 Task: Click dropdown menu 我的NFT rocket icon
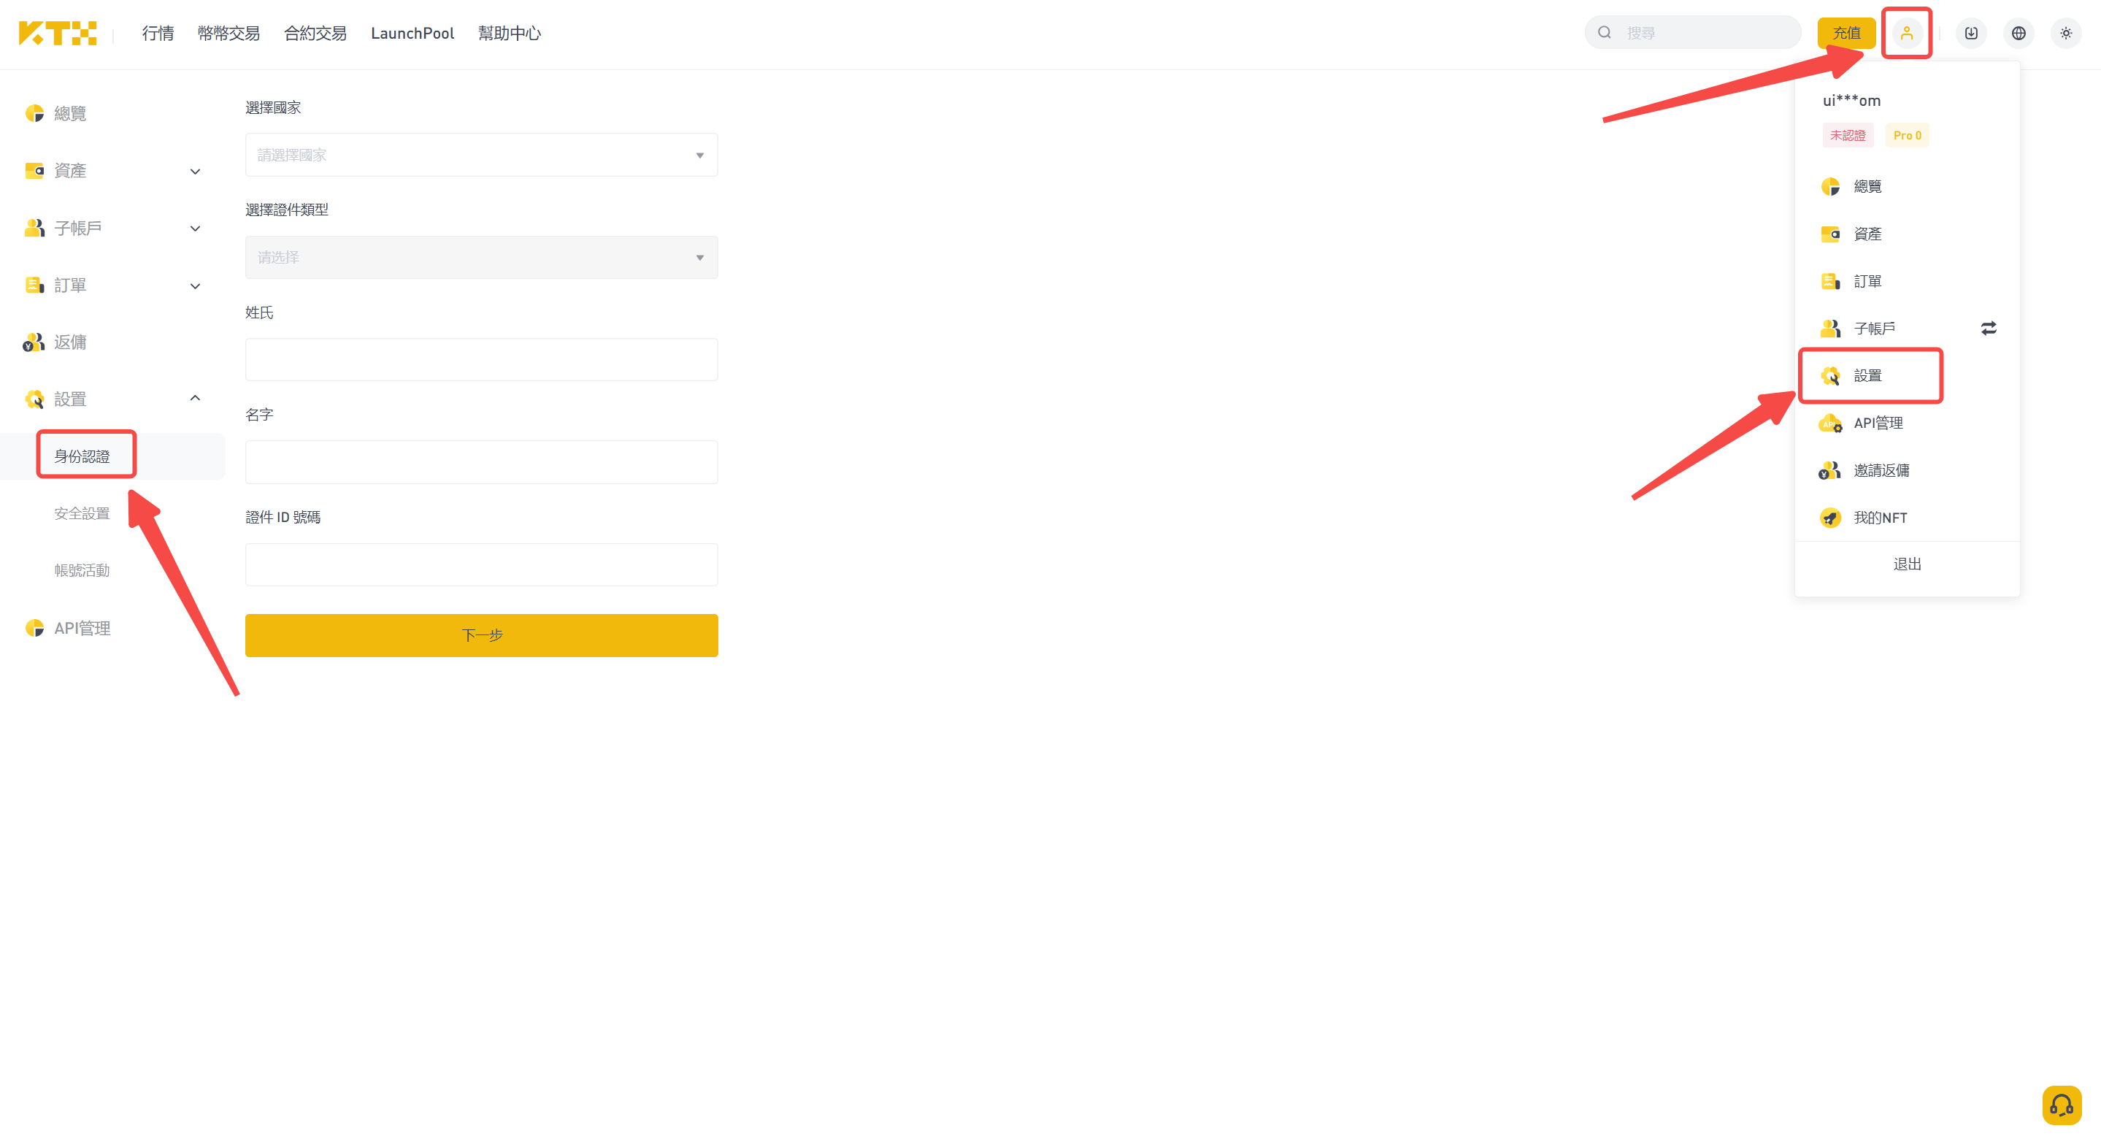click(x=1829, y=517)
